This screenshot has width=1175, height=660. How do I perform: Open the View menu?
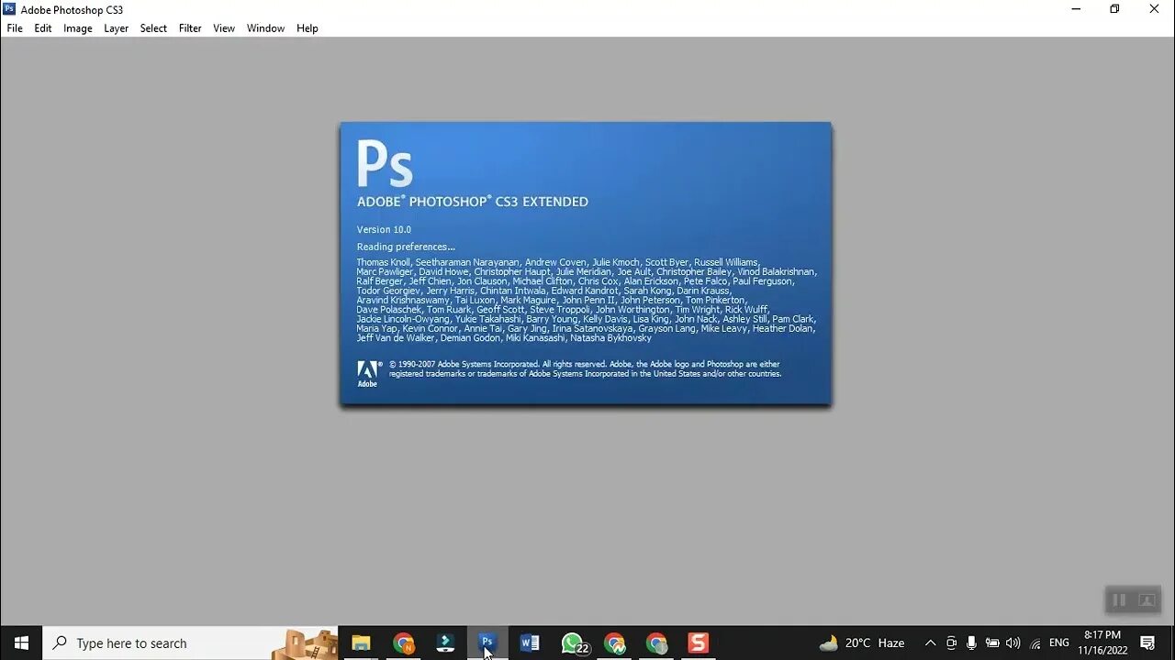coord(224,28)
